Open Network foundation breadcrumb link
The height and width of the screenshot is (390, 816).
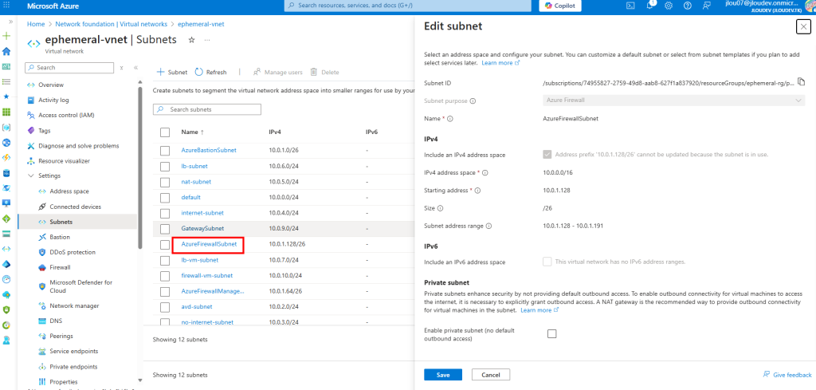(112, 24)
